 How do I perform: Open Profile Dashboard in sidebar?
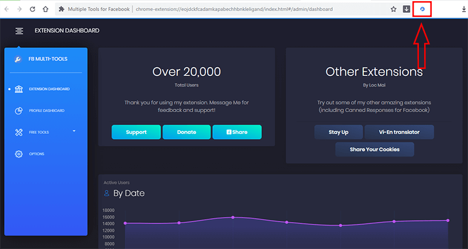click(x=46, y=110)
